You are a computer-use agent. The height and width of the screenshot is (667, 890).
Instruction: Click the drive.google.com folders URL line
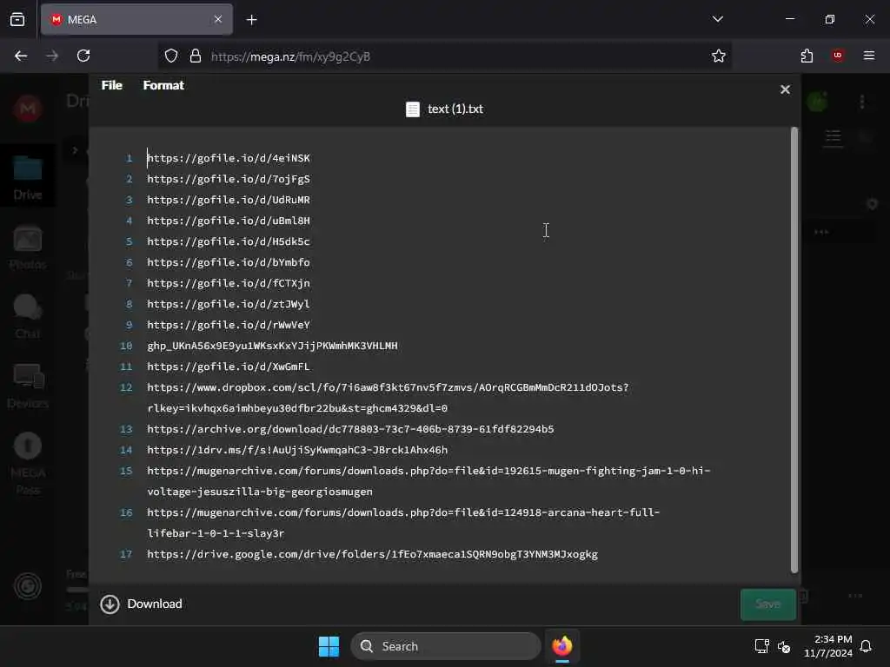372,554
